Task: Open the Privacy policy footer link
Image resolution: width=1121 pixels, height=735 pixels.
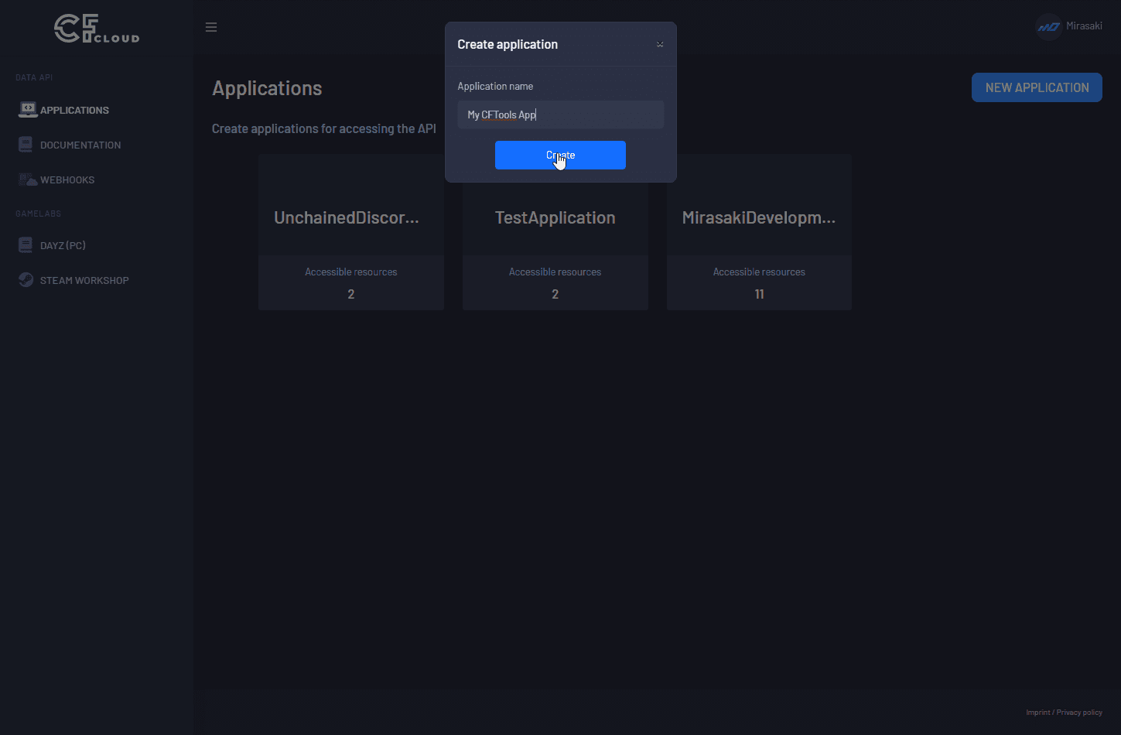Action: [x=1079, y=713]
